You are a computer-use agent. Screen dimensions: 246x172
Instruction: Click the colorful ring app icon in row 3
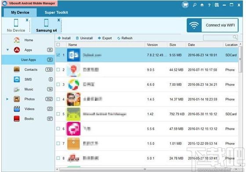pos(74,84)
